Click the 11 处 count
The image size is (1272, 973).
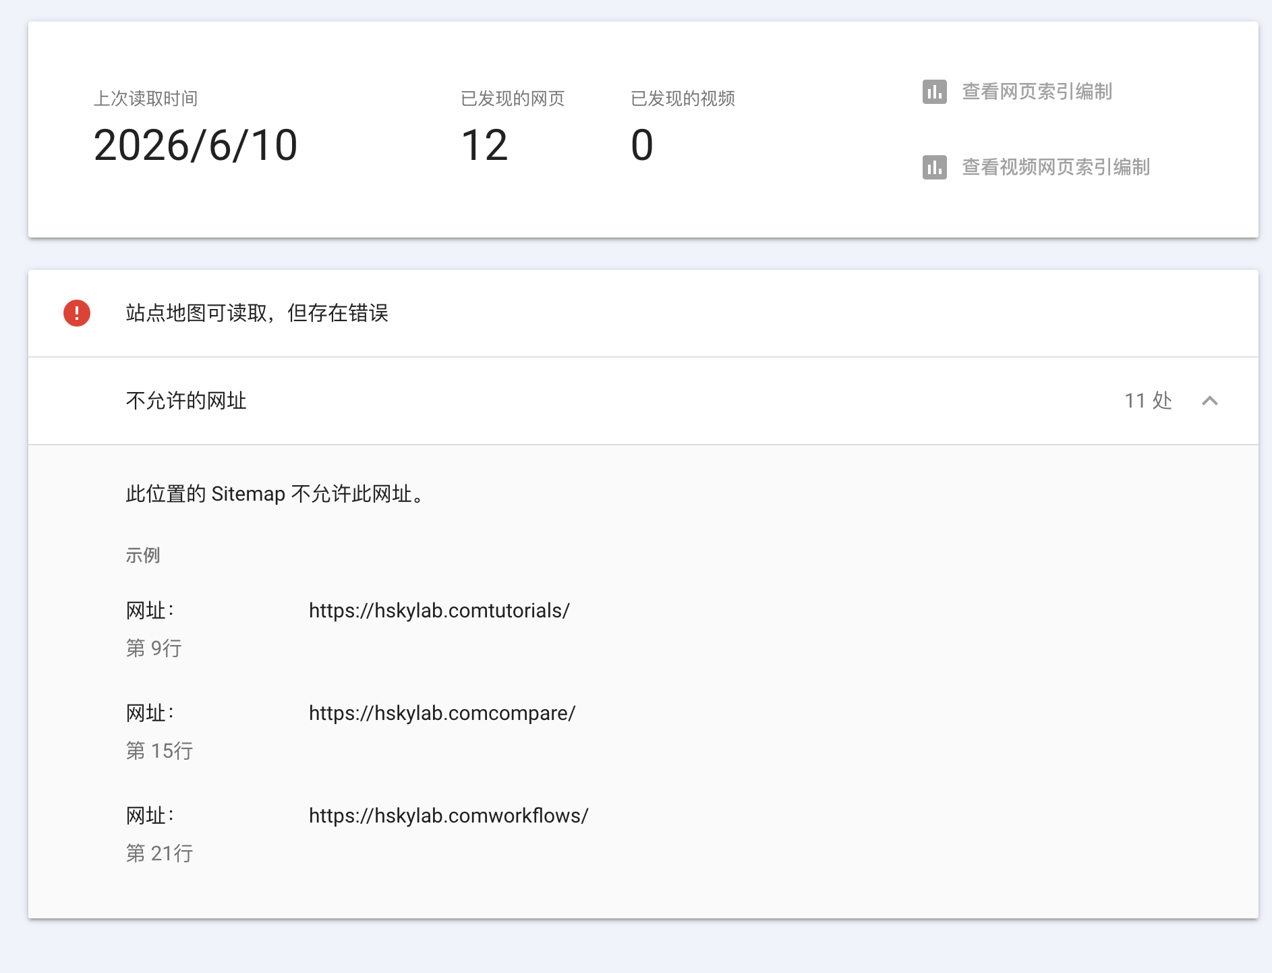(1148, 401)
